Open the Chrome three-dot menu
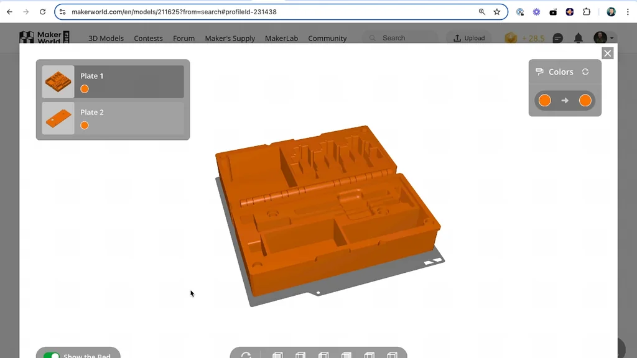637x358 pixels. click(628, 12)
